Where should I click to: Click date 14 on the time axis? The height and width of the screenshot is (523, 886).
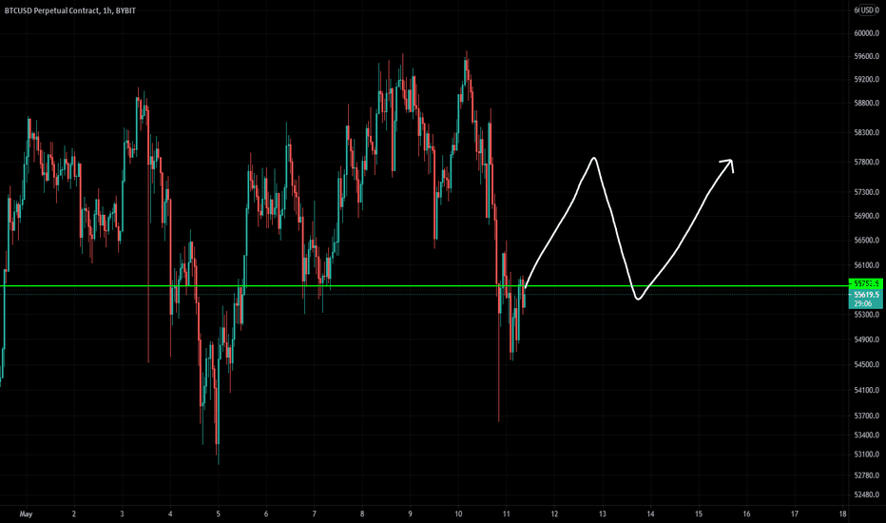tap(650, 513)
